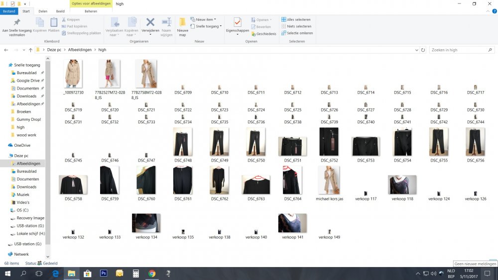Image resolution: width=498 pixels, height=280 pixels.
Task: Open the Bestand menu tab
Action: pos(9,11)
